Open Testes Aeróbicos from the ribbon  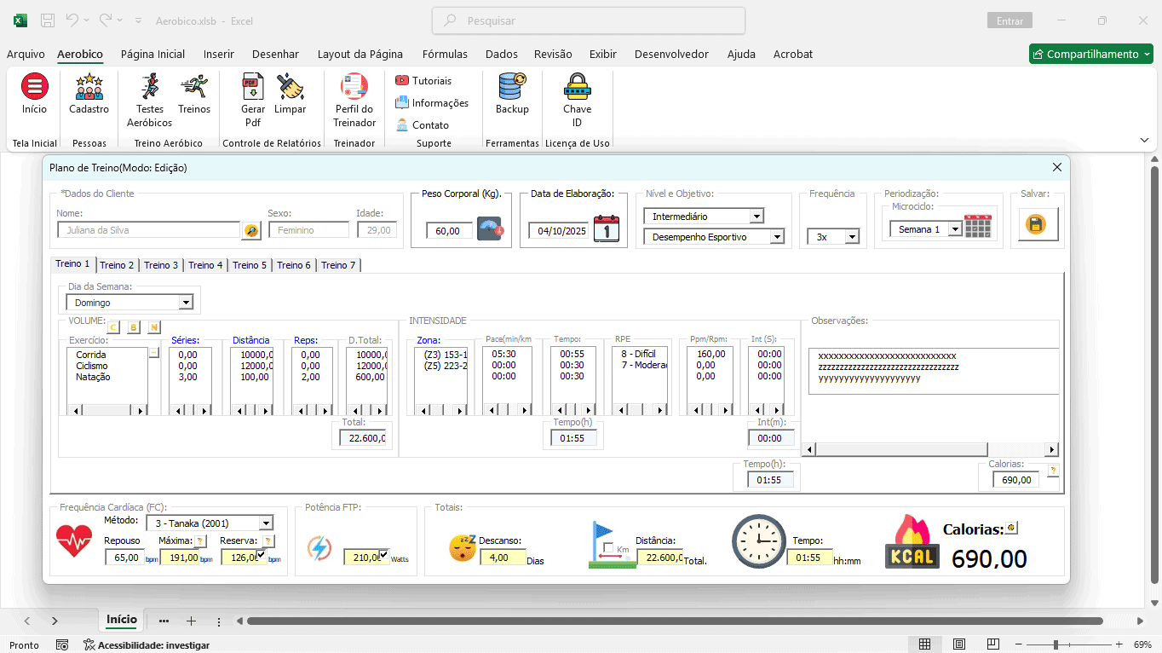pos(150,100)
